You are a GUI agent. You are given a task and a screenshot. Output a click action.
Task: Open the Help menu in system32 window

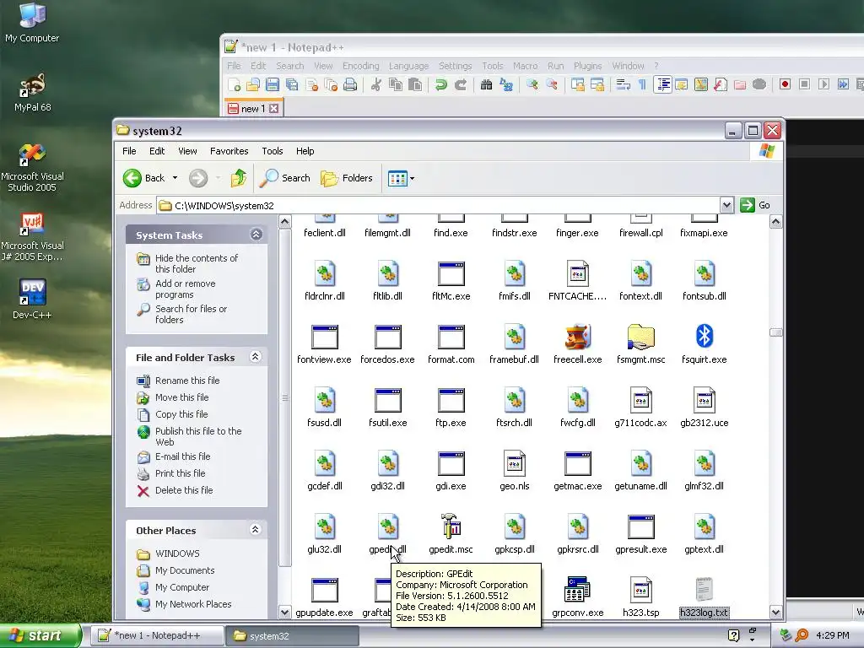point(305,151)
